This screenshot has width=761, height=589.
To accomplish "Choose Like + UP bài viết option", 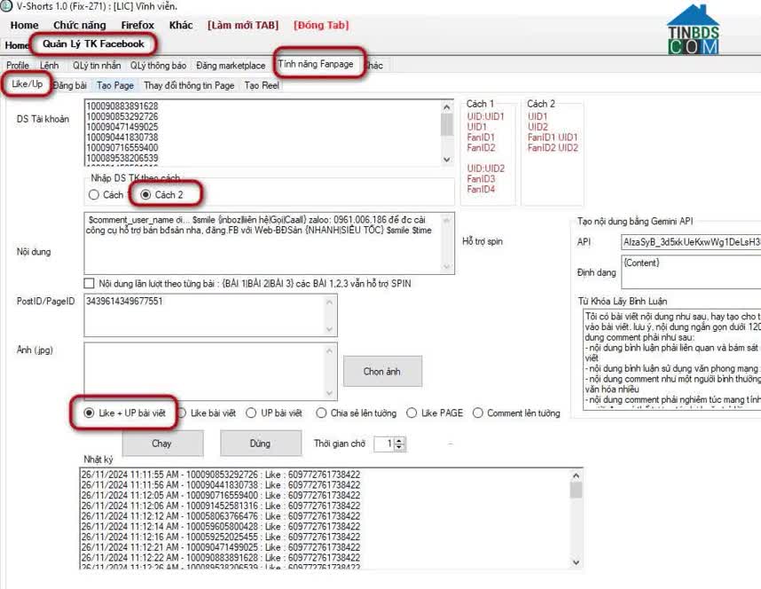I will (125, 413).
